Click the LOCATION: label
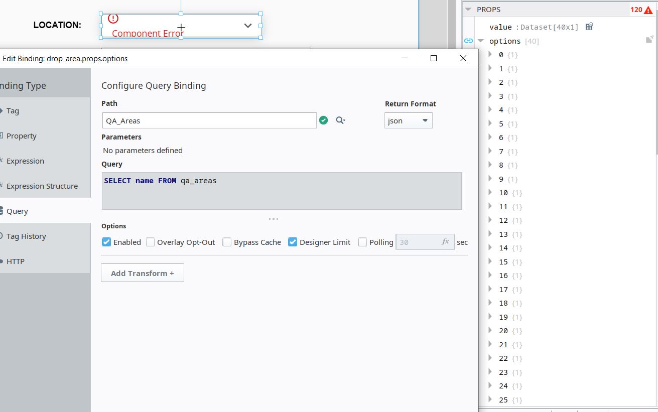Screen dimensions: 658x412 click(x=57, y=25)
